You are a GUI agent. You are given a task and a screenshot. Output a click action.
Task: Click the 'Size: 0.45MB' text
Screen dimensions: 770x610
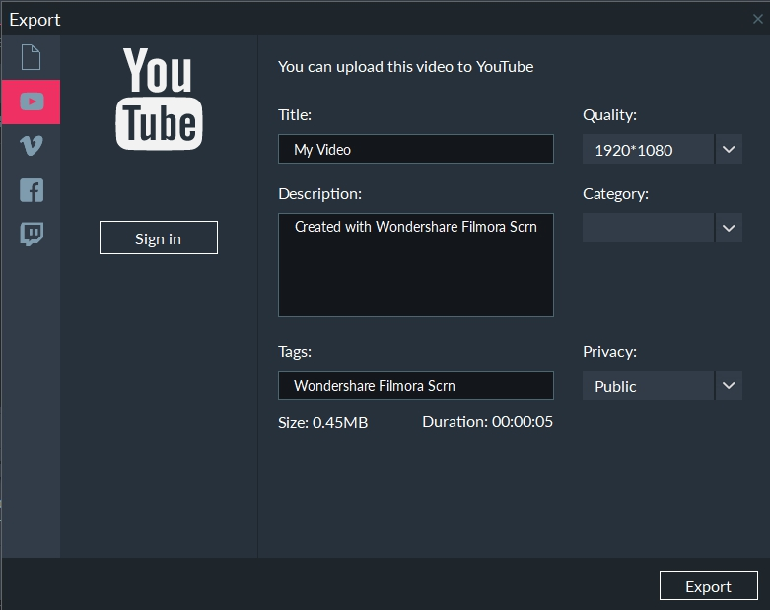coord(323,422)
